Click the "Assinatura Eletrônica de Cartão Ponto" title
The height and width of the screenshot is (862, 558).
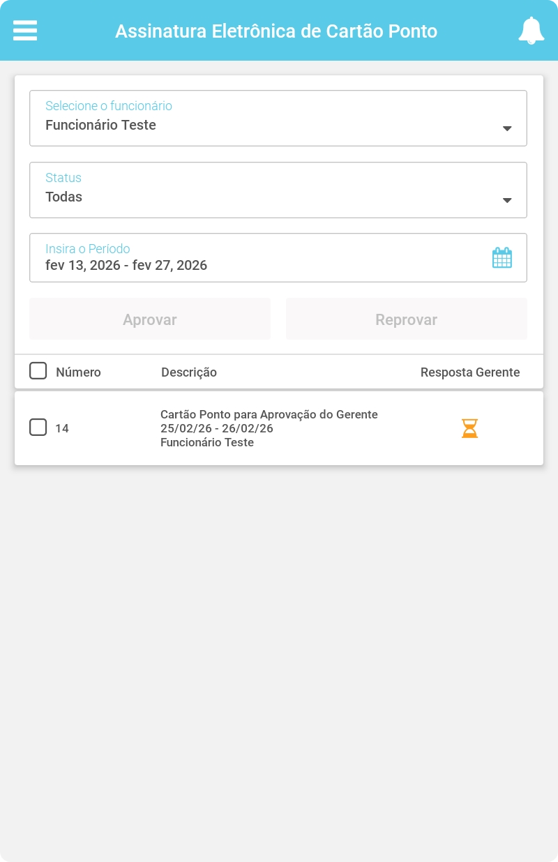(276, 31)
